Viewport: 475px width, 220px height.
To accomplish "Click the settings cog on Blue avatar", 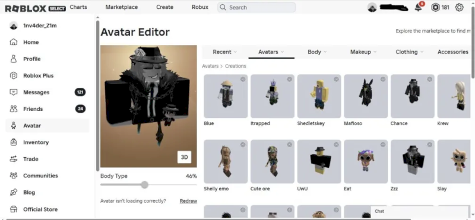I will (x=243, y=79).
